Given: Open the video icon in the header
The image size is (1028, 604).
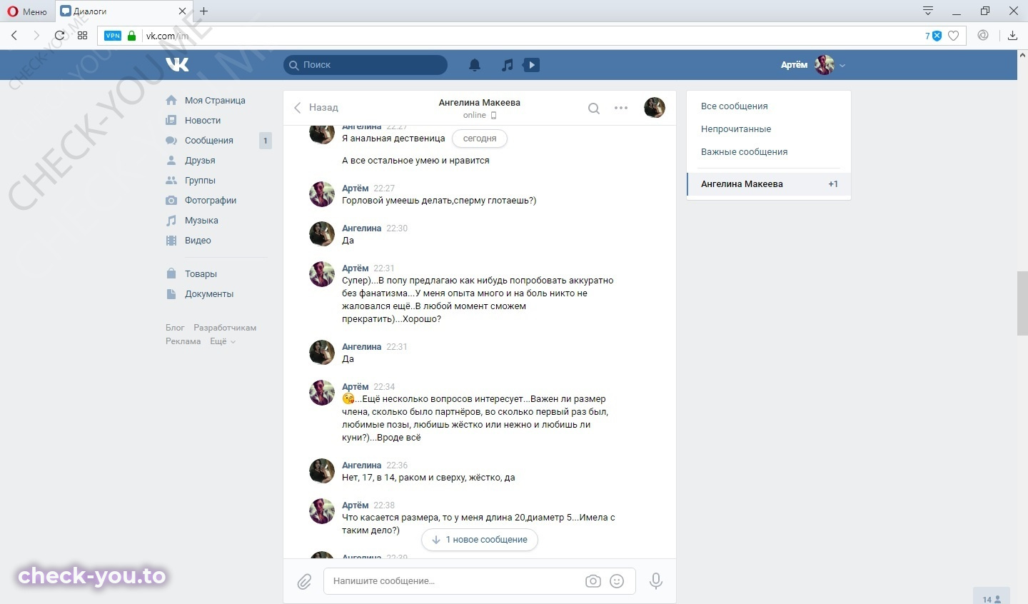Looking at the screenshot, I should [x=531, y=65].
